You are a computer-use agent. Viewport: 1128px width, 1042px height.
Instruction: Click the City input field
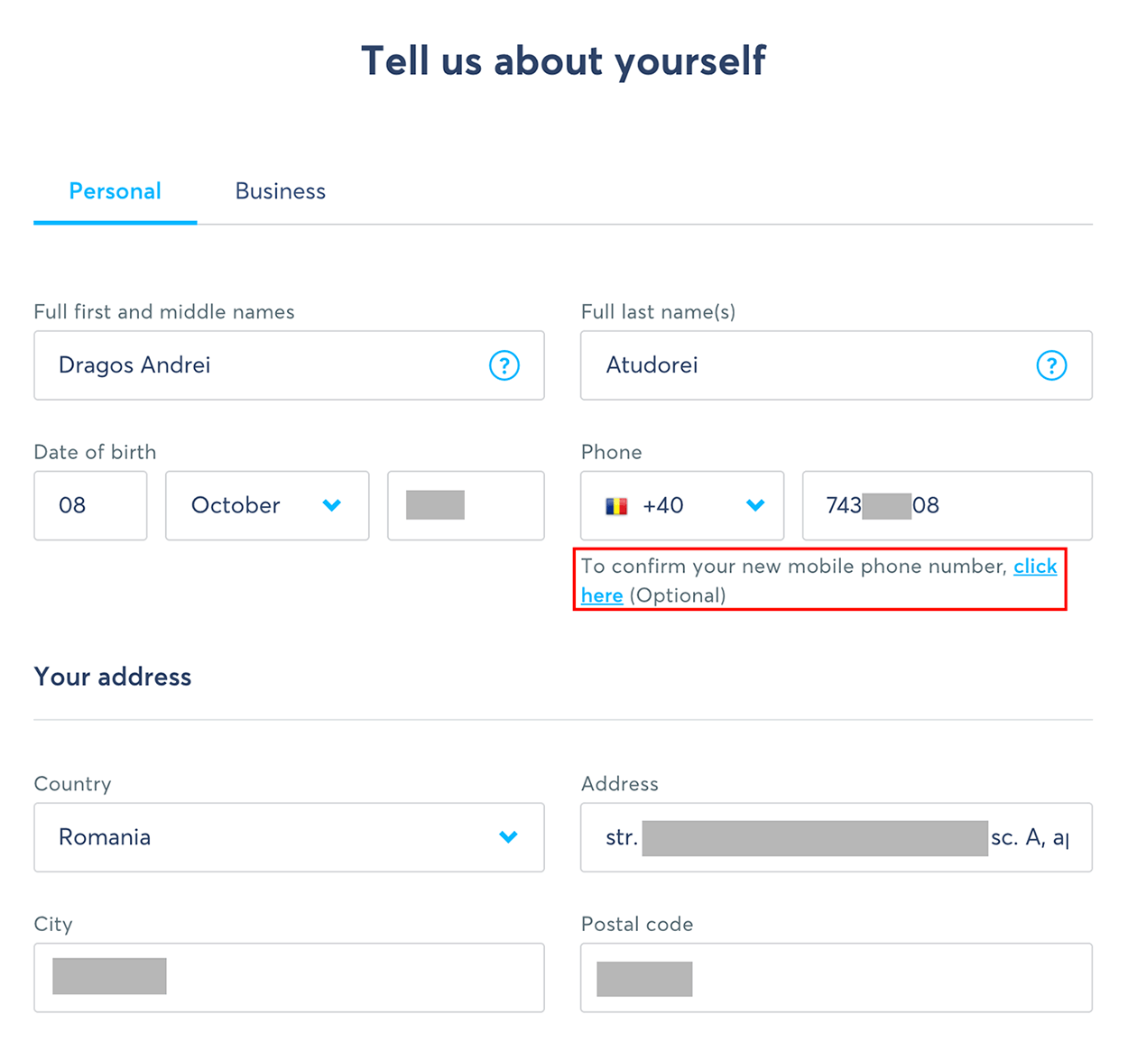pos(289,978)
